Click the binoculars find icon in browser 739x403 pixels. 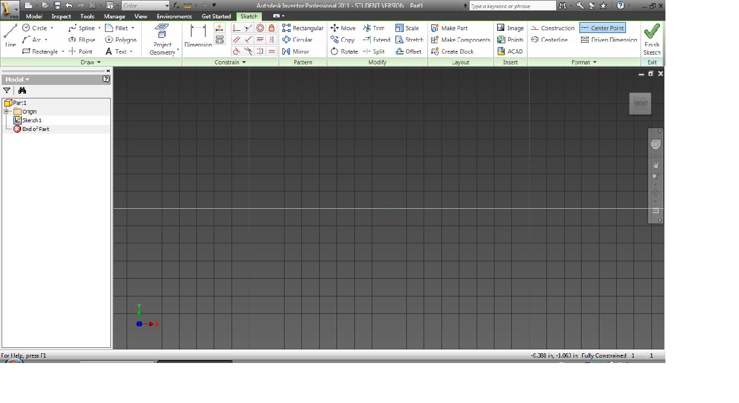22,90
